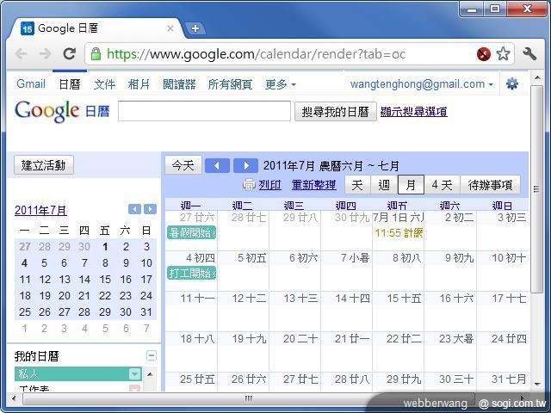Collapse the 我的日曆 section

pyautogui.click(x=152, y=355)
